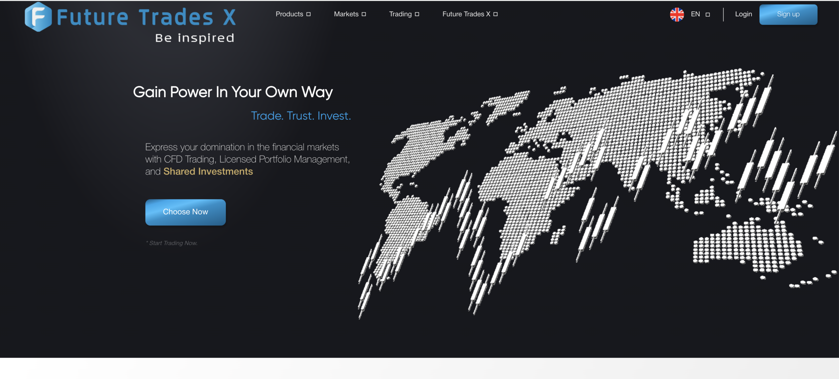The image size is (839, 379).
Task: Click the square dropdown icon beside Products
Action: 308,14
